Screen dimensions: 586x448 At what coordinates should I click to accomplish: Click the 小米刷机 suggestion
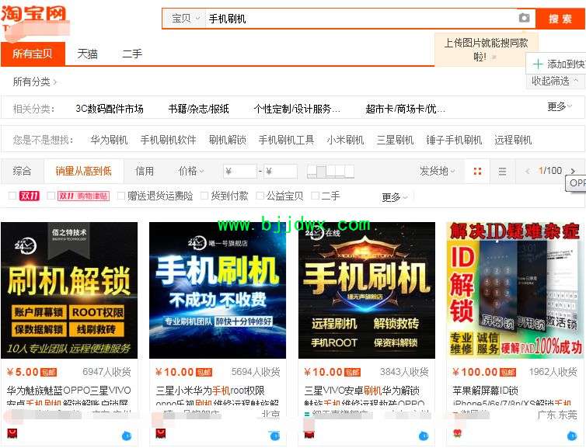pyautogui.click(x=345, y=140)
